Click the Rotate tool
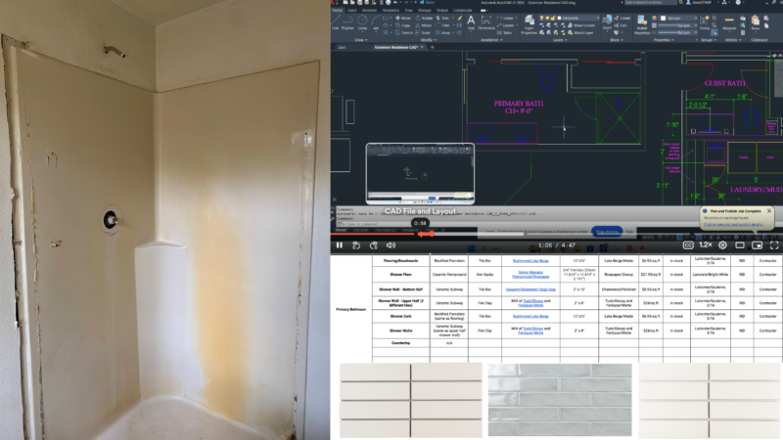This screenshot has width=783, height=440. (424, 18)
